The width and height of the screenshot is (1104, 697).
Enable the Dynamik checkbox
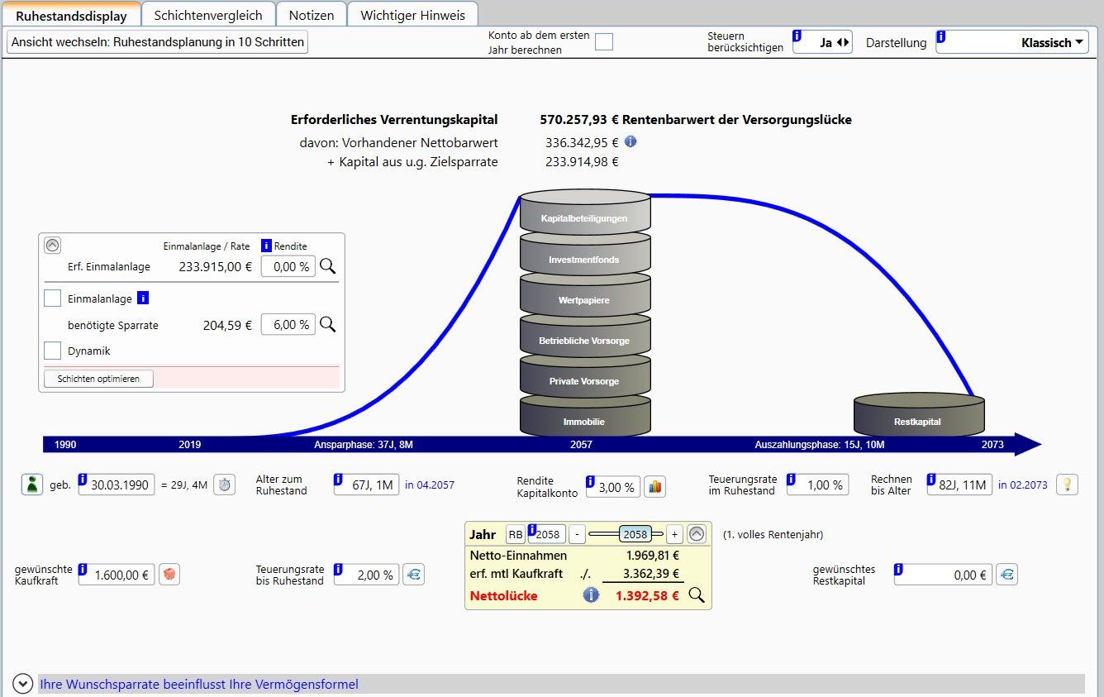(x=52, y=351)
